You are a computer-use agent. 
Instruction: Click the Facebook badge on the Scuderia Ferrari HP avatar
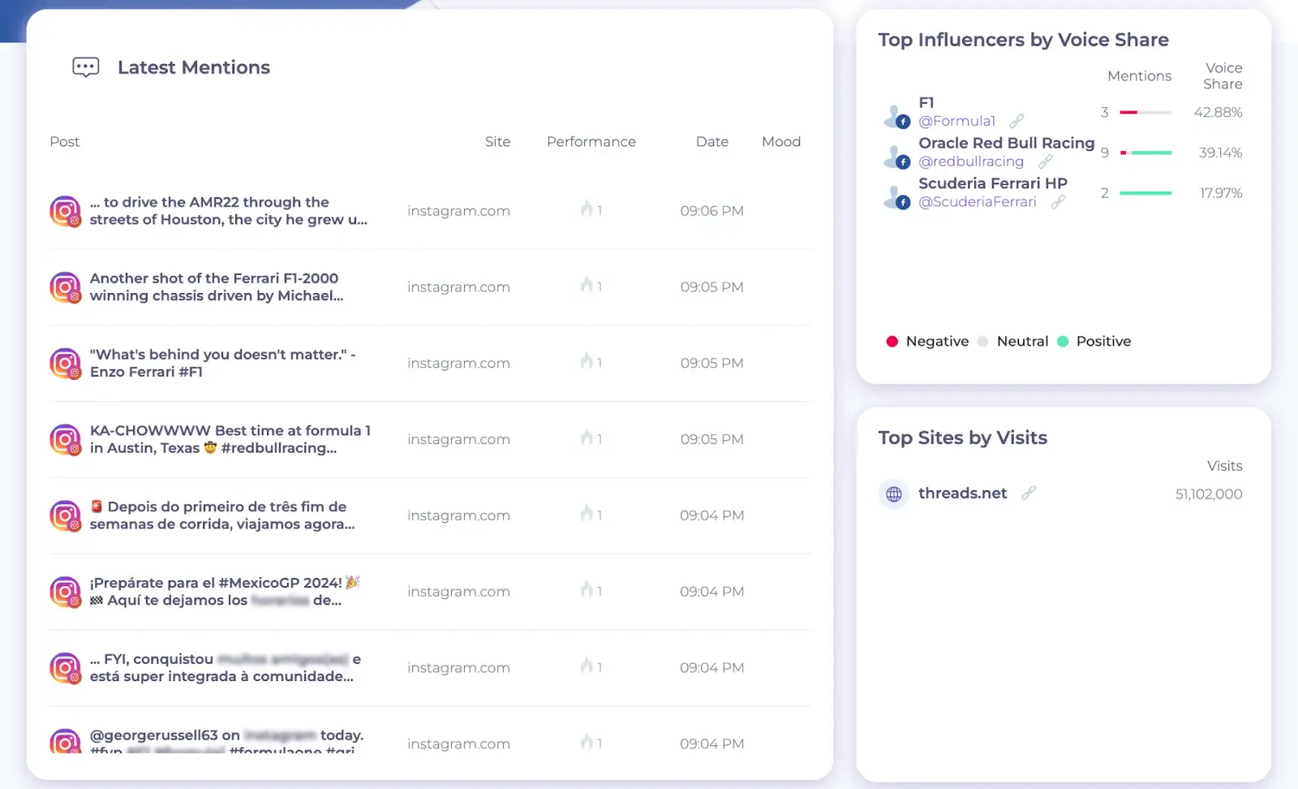point(902,202)
